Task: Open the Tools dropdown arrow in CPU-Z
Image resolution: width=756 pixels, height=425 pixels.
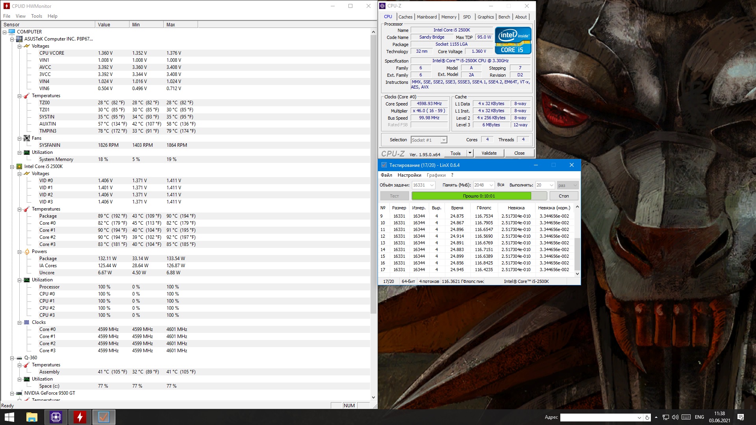Action: tap(469, 153)
